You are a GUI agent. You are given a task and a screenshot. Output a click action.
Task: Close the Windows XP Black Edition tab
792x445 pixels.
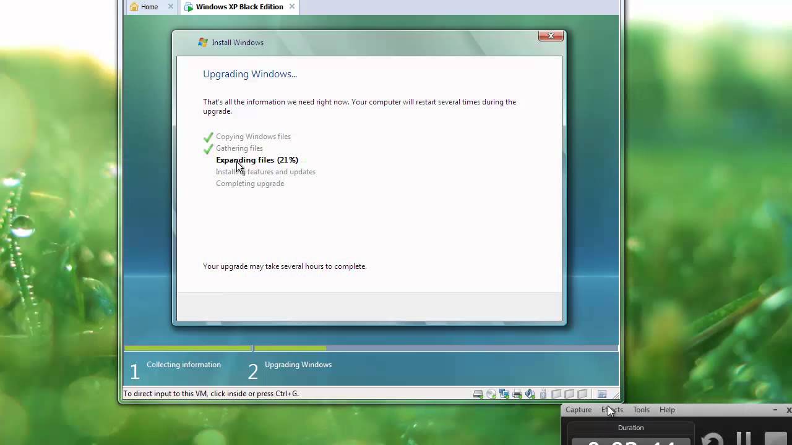click(x=292, y=7)
